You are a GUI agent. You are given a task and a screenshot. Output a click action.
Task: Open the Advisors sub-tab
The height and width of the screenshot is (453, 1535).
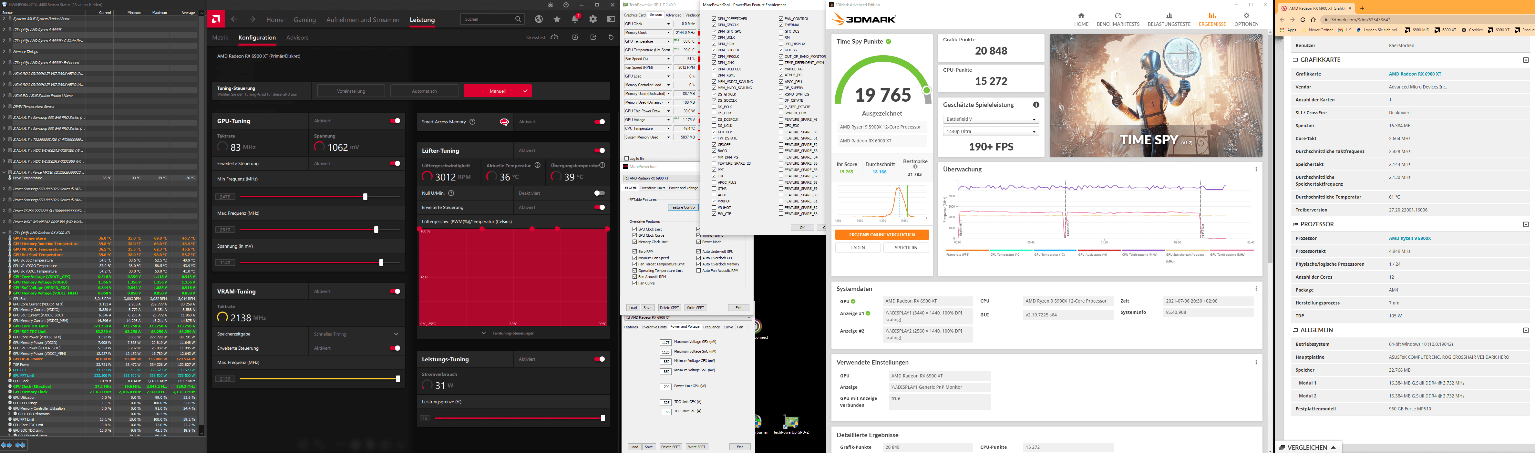pyautogui.click(x=297, y=37)
